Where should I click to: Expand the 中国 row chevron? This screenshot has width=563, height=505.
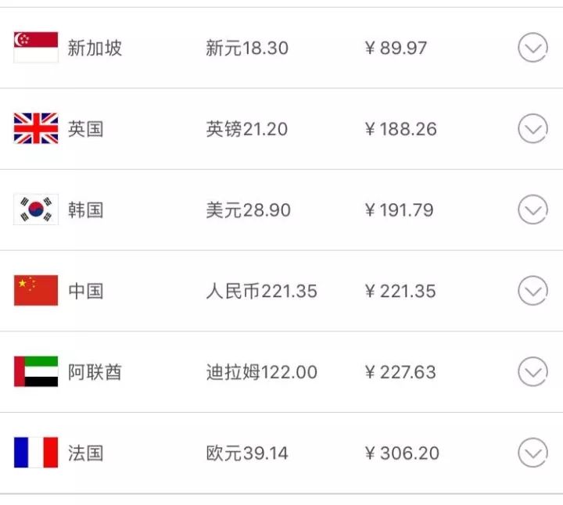coord(533,291)
